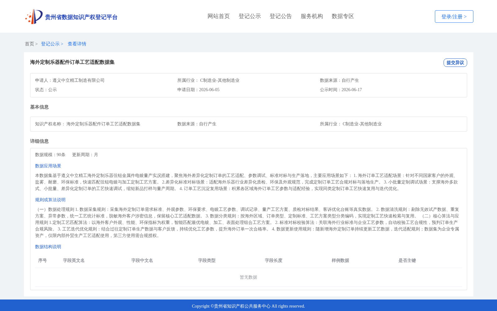This screenshot has width=497, height=311.
Task: Click the 暂无数据 empty table message
Action: tap(248, 277)
